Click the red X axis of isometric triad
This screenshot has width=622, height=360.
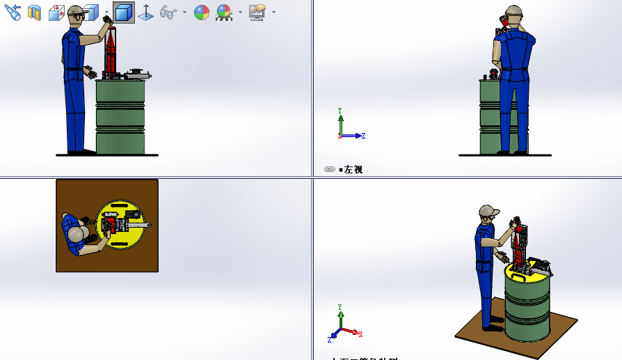(x=352, y=332)
